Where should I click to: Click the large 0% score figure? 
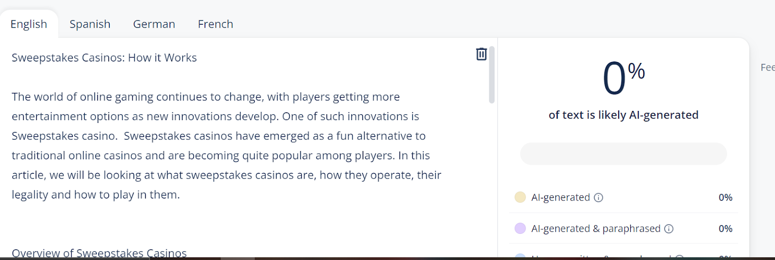623,77
